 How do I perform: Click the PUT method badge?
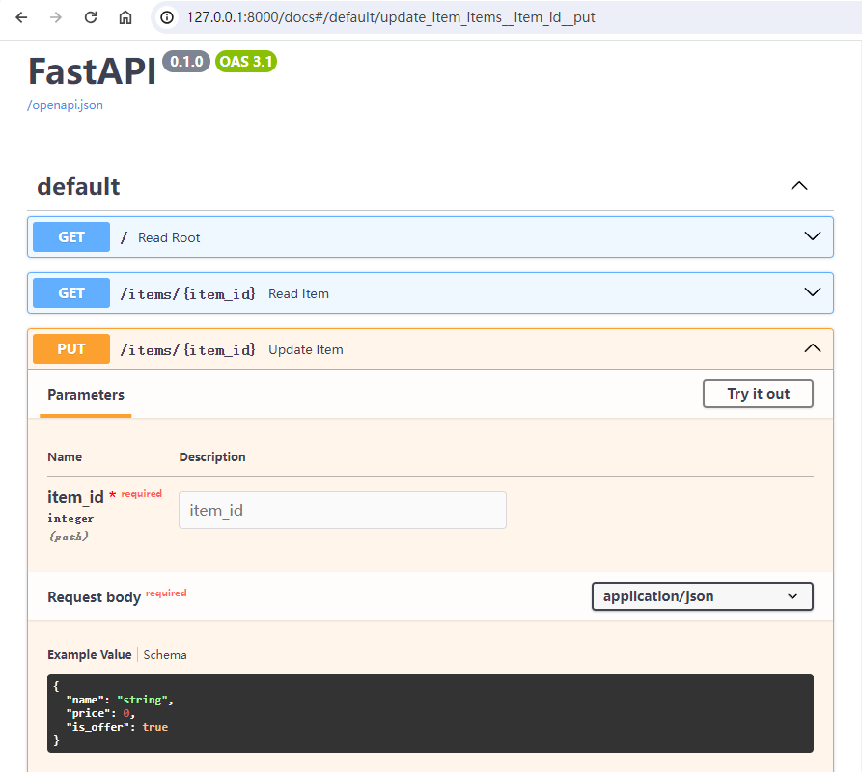coord(71,349)
